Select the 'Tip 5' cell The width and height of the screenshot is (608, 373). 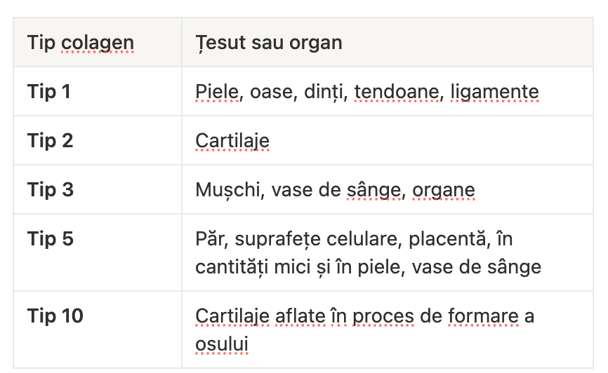click(98, 252)
